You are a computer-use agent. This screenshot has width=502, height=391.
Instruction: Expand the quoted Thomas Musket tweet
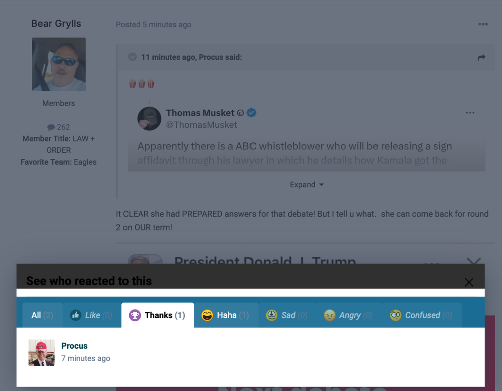(307, 184)
